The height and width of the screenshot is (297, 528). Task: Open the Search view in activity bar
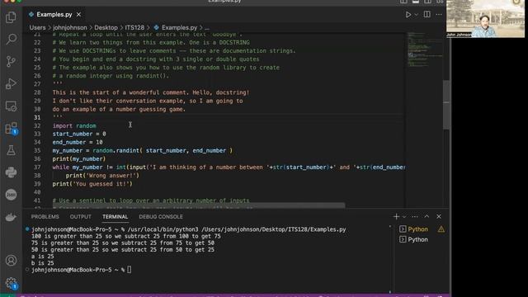pyautogui.click(x=11, y=39)
